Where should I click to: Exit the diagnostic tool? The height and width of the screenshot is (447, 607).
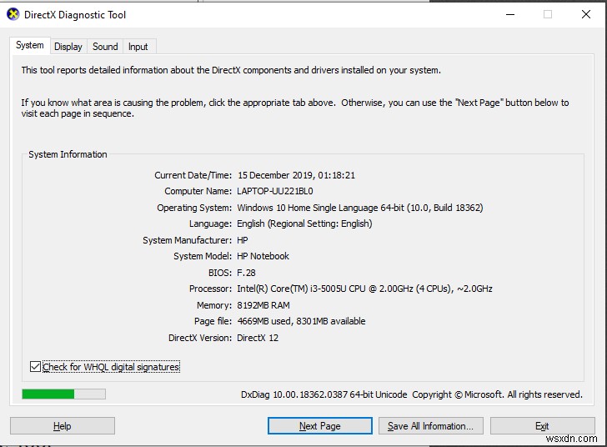(x=542, y=426)
